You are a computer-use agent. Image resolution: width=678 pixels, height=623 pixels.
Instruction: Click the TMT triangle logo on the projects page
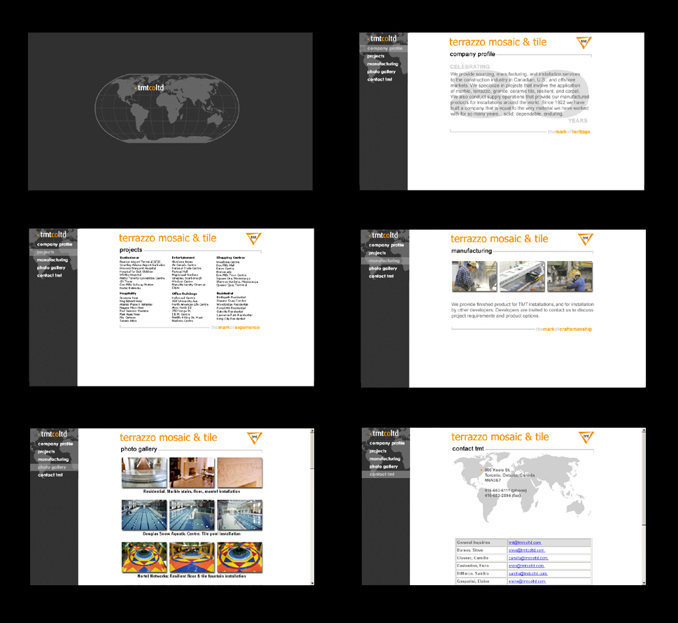coord(254,239)
